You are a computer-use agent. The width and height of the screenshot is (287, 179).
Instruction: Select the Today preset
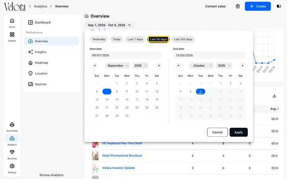pyautogui.click(x=116, y=39)
